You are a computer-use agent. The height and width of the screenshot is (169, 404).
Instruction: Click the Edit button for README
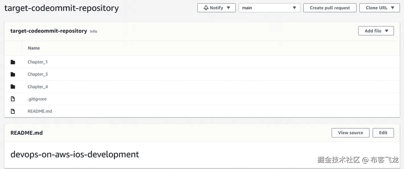[383, 133]
